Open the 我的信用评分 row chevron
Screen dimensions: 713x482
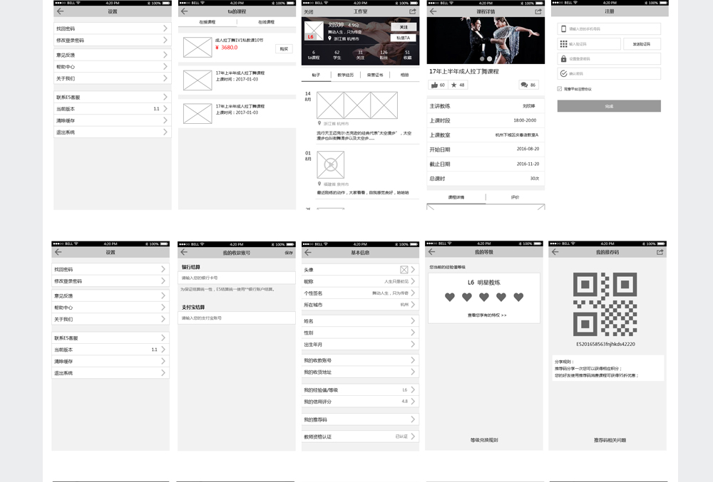413,402
